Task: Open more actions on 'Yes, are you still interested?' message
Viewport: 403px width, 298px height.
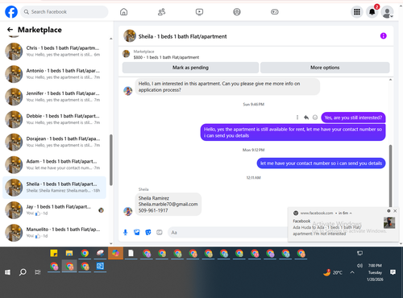Action: click(297, 118)
